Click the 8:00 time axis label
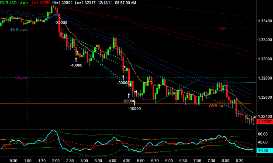 point(225,160)
